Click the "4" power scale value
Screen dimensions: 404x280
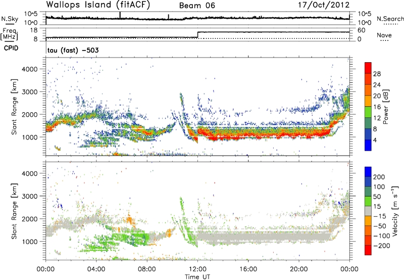coord(375,141)
